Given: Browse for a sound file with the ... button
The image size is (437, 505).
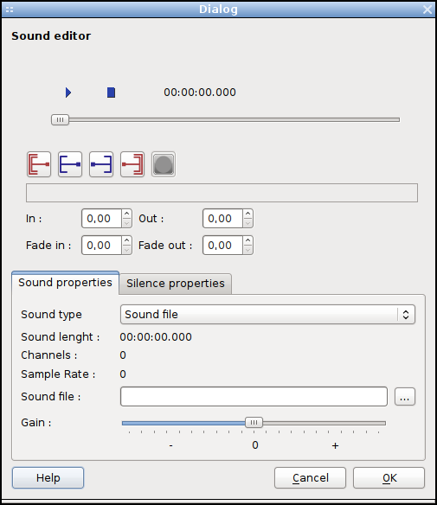Looking at the screenshot, I should click(405, 396).
